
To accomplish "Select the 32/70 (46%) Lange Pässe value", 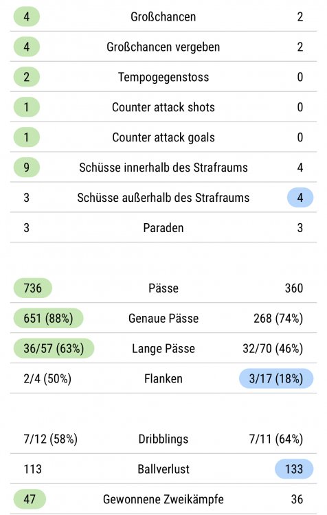I will (x=273, y=348).
